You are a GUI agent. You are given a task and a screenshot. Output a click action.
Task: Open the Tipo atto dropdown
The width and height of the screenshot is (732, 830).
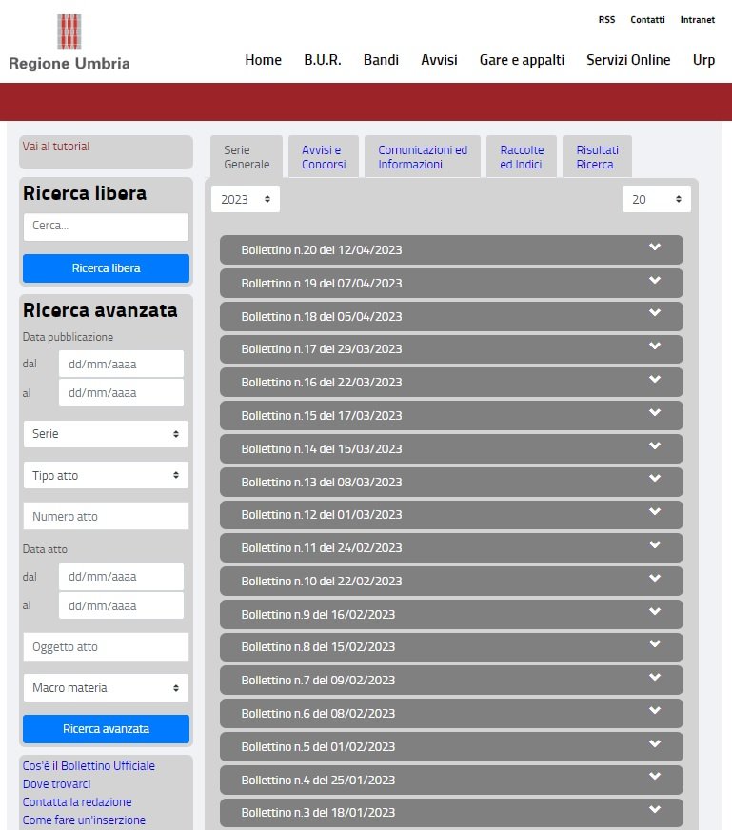106,475
